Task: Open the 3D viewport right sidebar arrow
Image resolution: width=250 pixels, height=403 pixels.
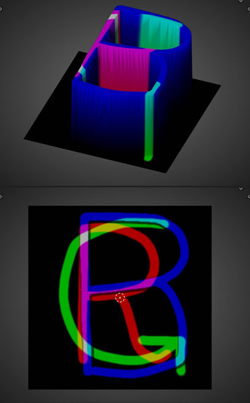Action: (x=249, y=9)
